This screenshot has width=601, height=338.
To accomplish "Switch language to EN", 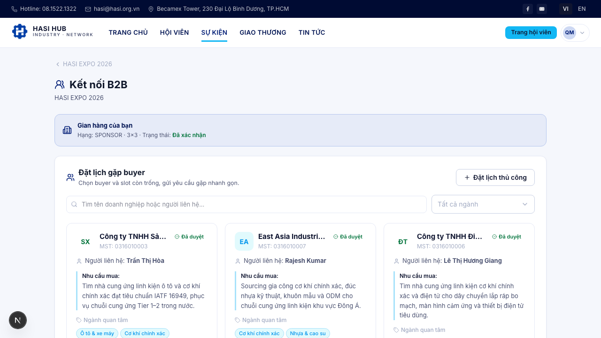I will point(582,9).
